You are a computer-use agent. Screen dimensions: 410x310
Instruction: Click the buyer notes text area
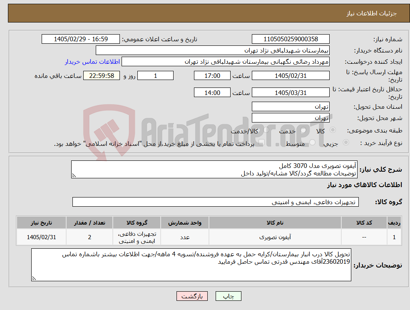191,265
